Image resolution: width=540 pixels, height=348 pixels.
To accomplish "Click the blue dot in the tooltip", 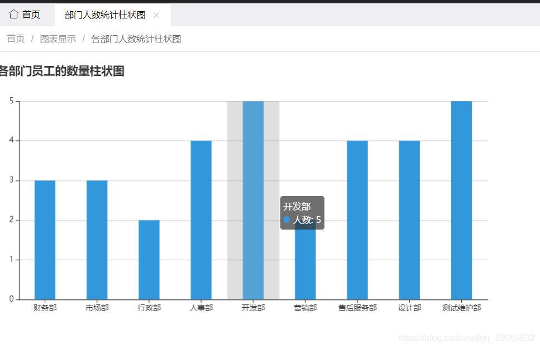I will pyautogui.click(x=286, y=220).
